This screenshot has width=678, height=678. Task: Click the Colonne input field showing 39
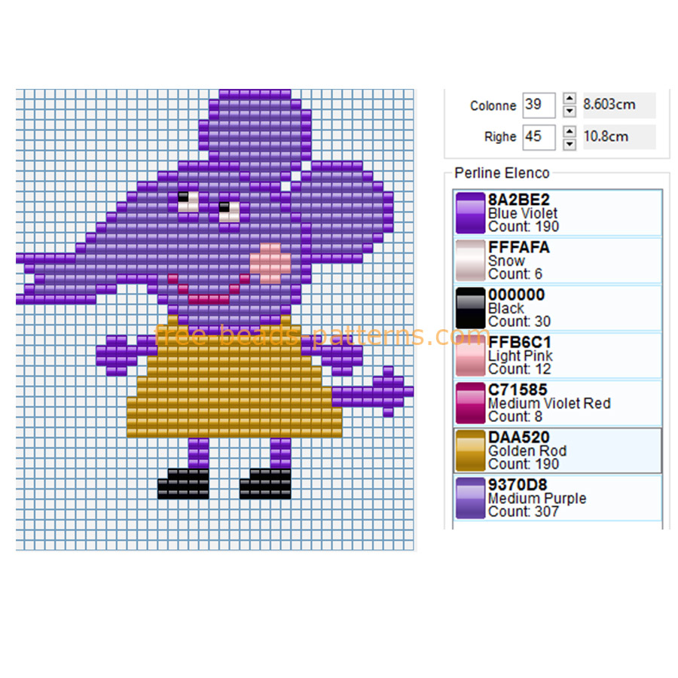(539, 105)
